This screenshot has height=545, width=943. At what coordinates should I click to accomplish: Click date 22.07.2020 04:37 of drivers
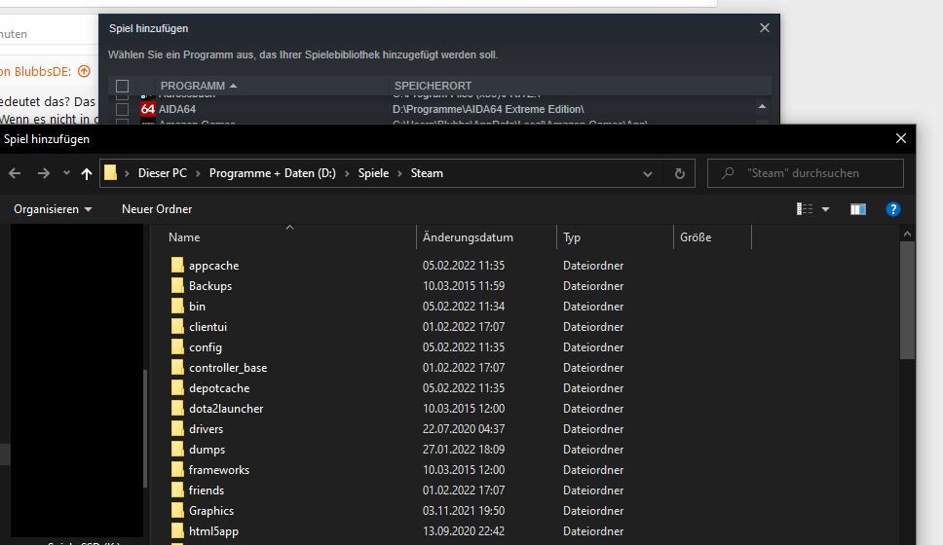click(x=464, y=429)
